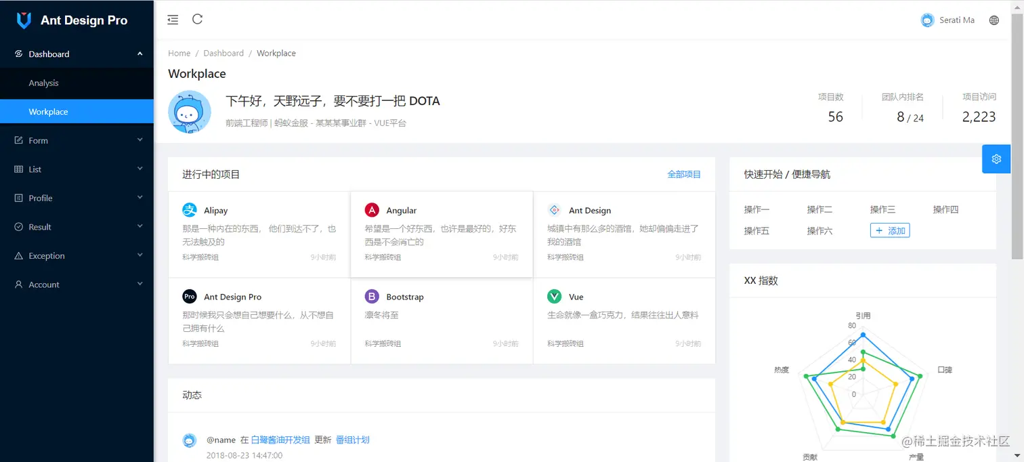Click the project count value 56
The height and width of the screenshot is (462, 1024).
click(836, 117)
